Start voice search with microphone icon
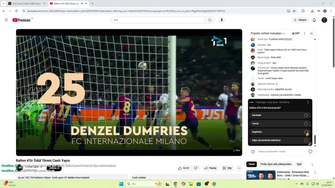335x188 pixels. [x=222, y=20]
